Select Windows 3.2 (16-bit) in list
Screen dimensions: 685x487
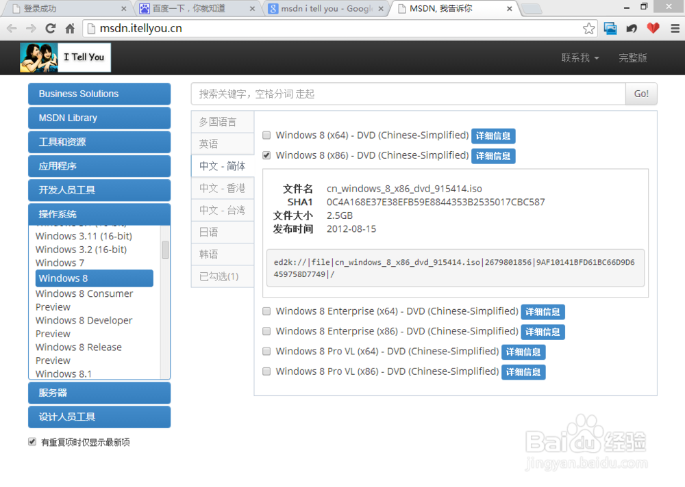point(82,250)
